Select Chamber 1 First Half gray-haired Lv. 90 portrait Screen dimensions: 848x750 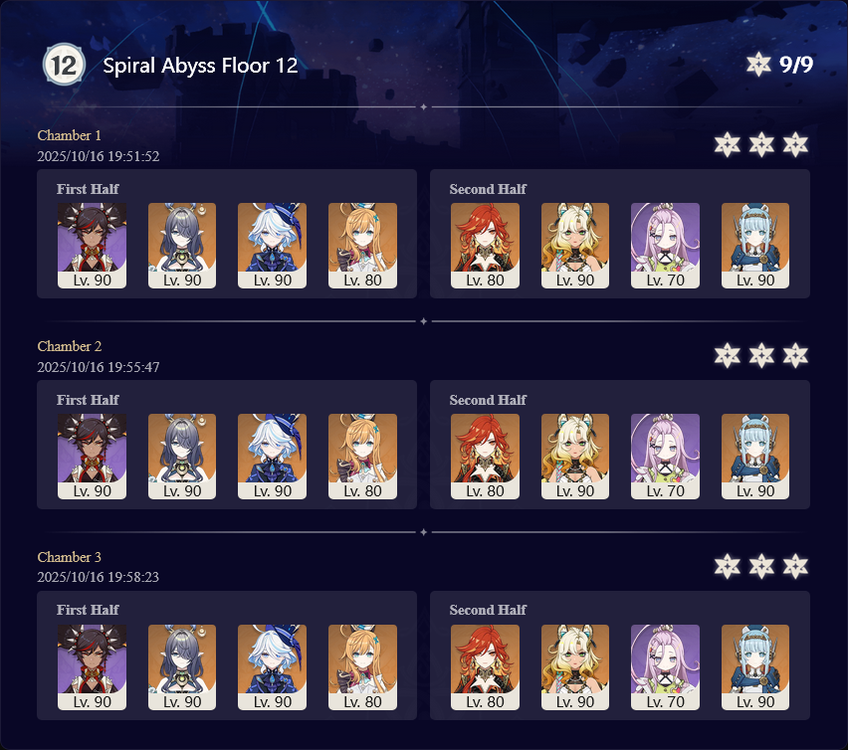[x=182, y=246]
